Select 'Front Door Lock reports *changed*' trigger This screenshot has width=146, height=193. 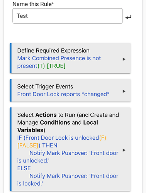[63, 94]
